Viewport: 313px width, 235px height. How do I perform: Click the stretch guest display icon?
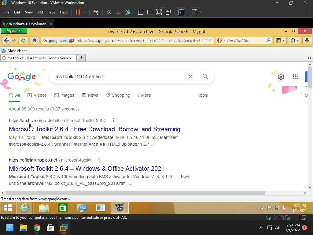[194, 12]
